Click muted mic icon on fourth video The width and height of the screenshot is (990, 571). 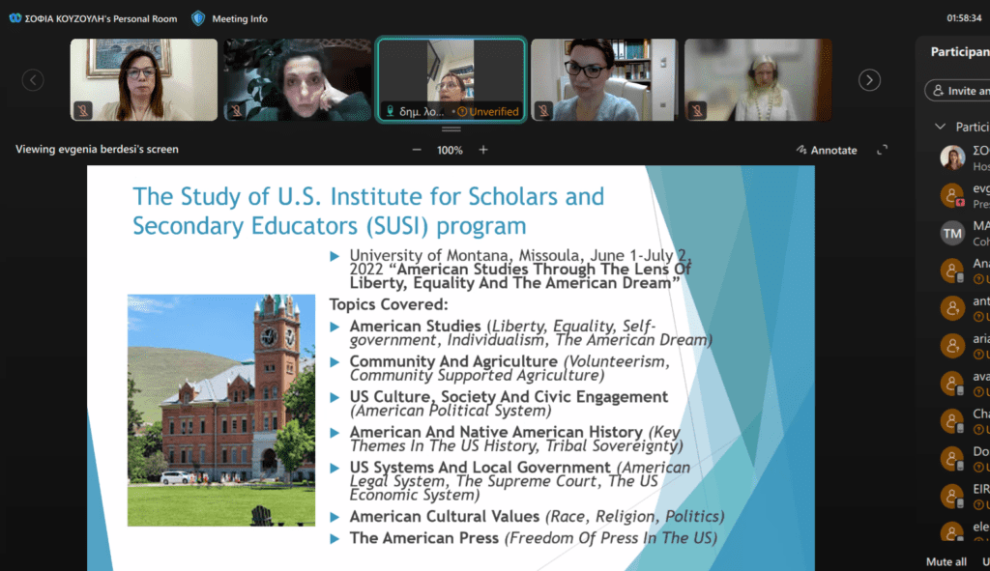[x=542, y=110]
